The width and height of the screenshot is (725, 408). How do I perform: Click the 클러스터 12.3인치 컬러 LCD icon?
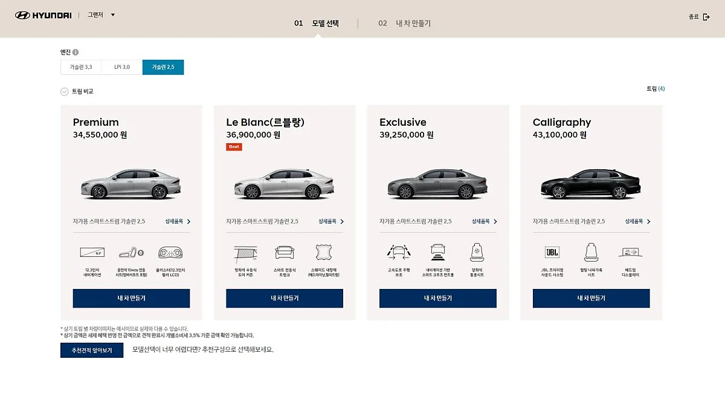coord(170,253)
